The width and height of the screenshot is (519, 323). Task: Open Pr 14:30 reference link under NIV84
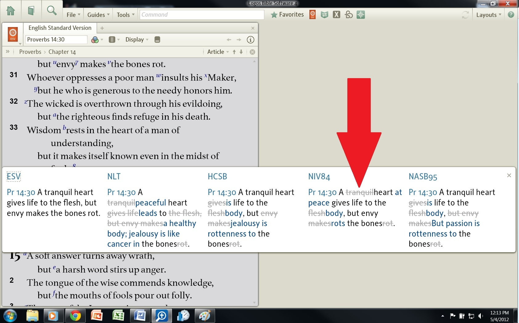pos(322,193)
